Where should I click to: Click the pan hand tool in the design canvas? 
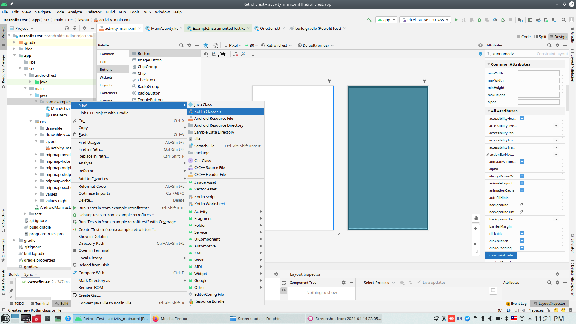coord(475,218)
